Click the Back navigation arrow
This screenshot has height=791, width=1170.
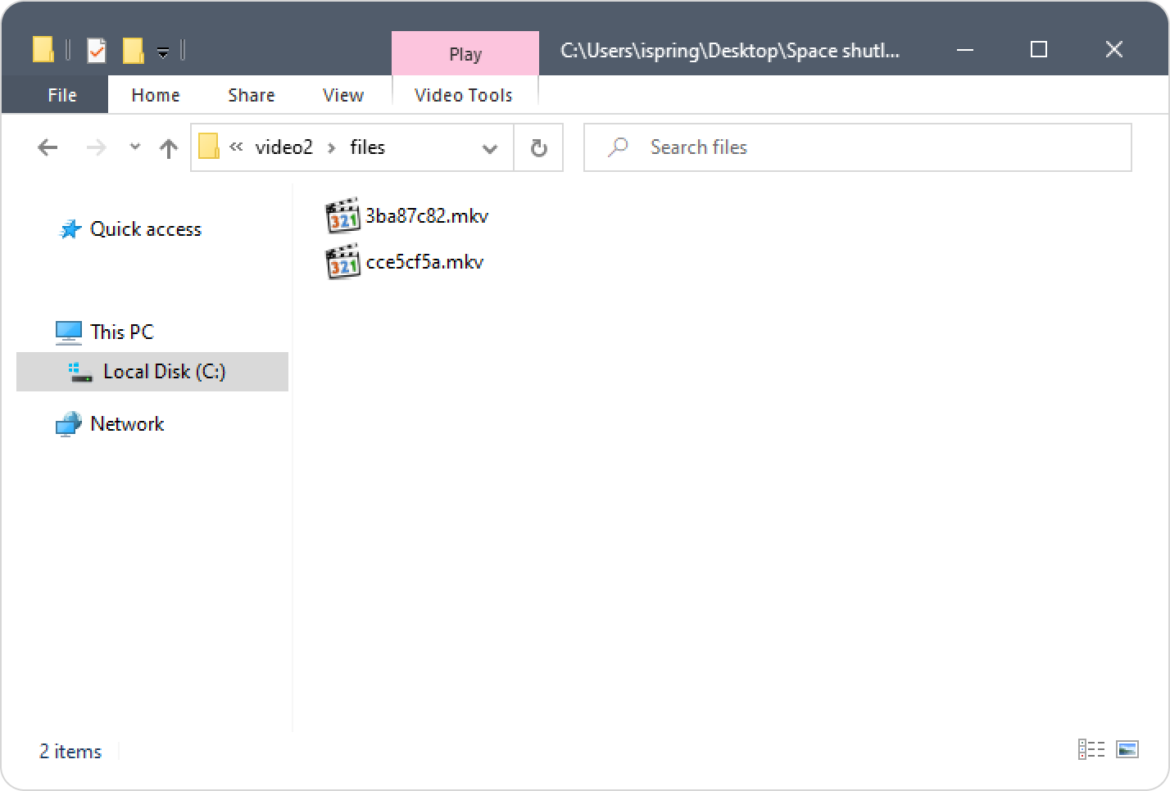48,147
